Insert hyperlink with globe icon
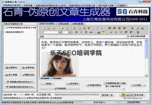 pyautogui.click(x=132, y=28)
